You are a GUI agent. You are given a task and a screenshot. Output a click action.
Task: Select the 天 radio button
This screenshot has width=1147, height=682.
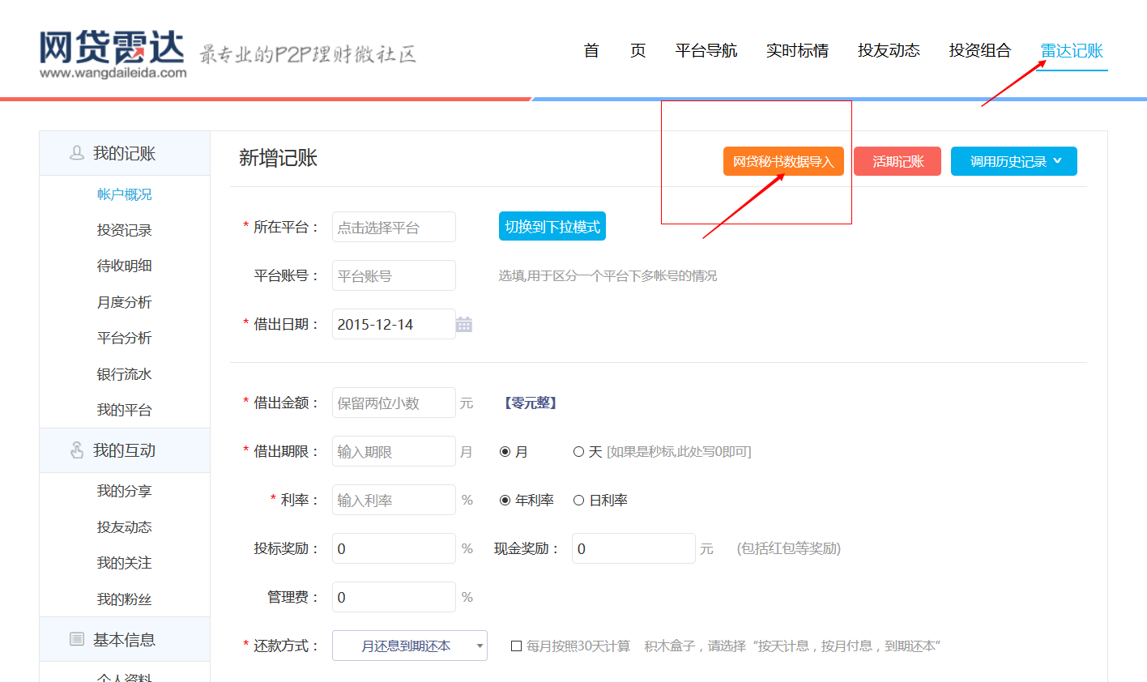(578, 452)
